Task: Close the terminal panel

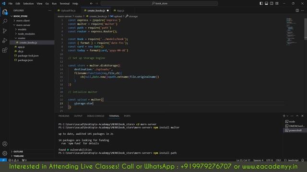Action: [x=303, y=116]
